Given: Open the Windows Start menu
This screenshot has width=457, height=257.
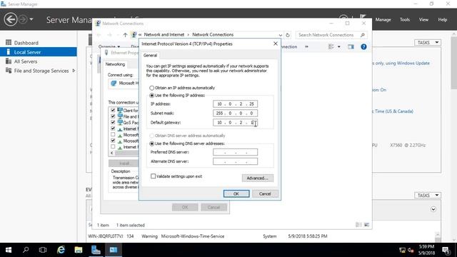Looking at the screenshot, I should coord(9,250).
